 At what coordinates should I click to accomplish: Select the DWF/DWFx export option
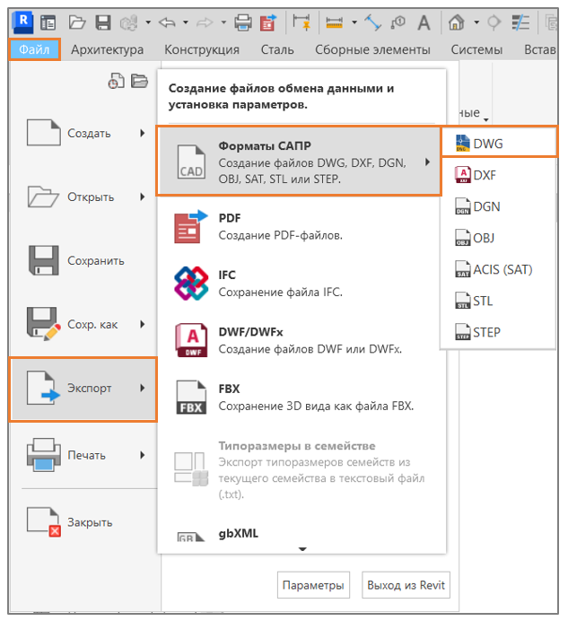click(x=301, y=341)
